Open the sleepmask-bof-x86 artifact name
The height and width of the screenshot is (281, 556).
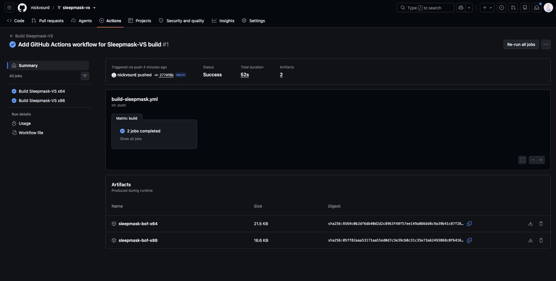coord(138,240)
